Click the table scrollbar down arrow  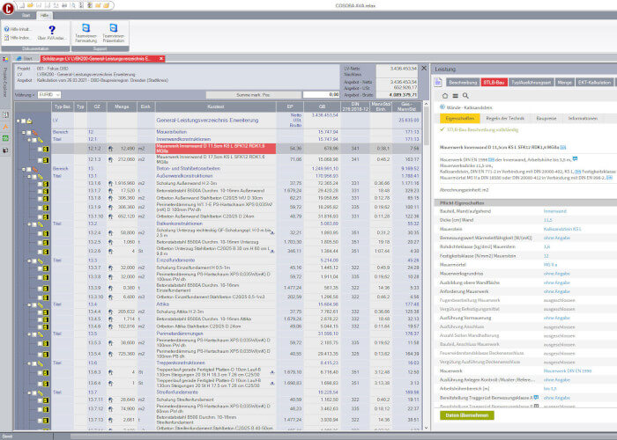pos(426,428)
